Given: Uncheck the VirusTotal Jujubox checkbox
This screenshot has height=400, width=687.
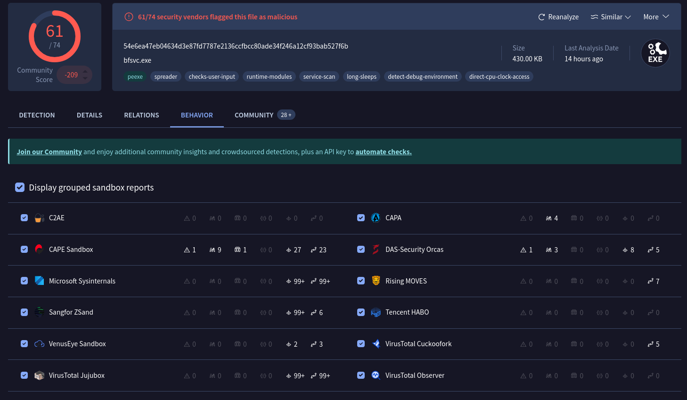Looking at the screenshot, I should pyautogui.click(x=24, y=375).
